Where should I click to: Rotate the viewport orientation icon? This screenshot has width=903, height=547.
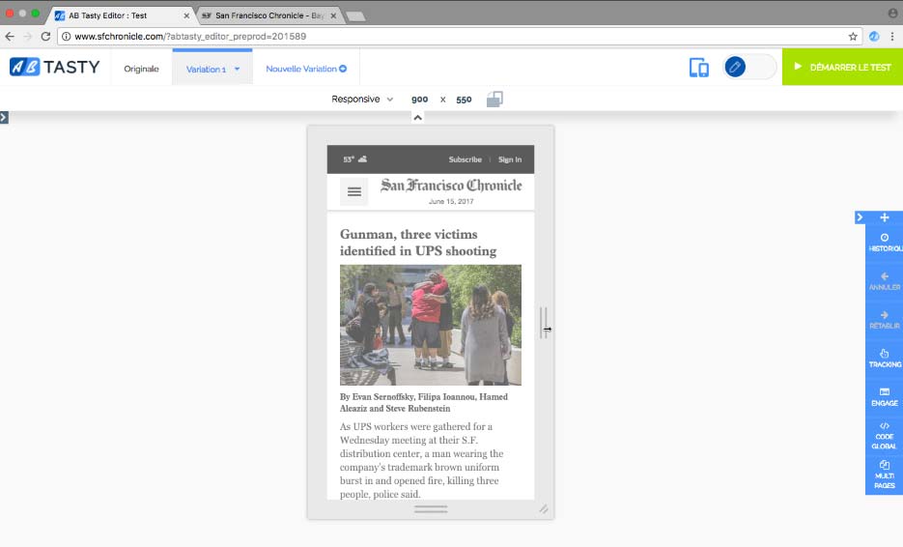point(494,100)
